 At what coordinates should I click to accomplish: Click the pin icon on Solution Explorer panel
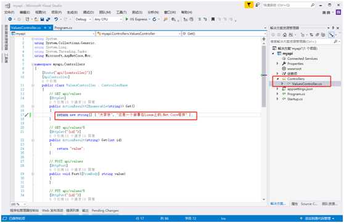click(x=333, y=28)
